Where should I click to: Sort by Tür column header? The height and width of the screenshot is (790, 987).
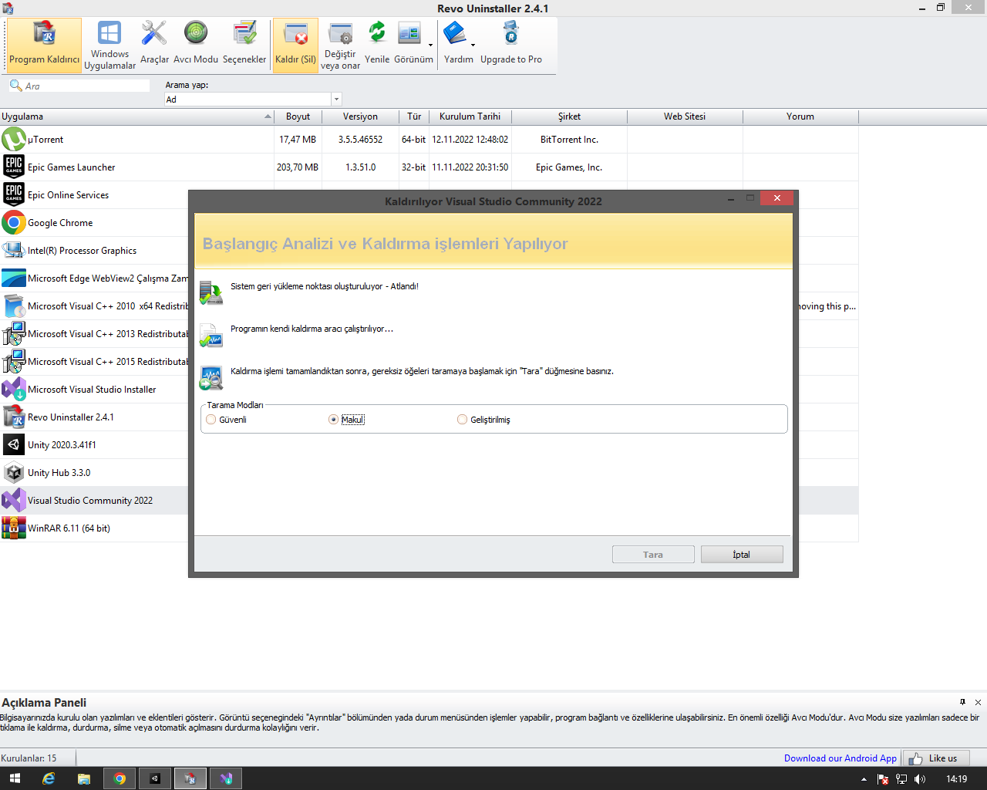pos(414,116)
